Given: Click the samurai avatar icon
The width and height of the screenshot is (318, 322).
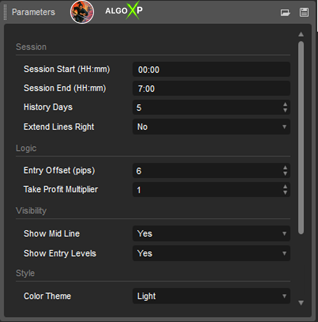Looking at the screenshot, I should point(82,12).
